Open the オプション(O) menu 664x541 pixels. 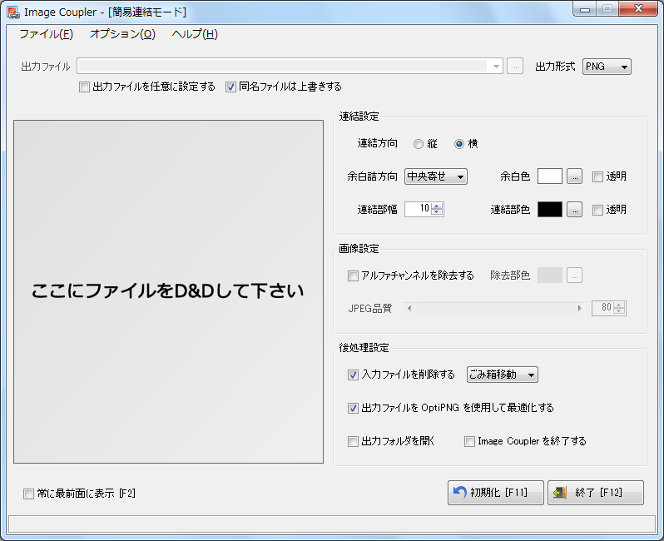(122, 34)
